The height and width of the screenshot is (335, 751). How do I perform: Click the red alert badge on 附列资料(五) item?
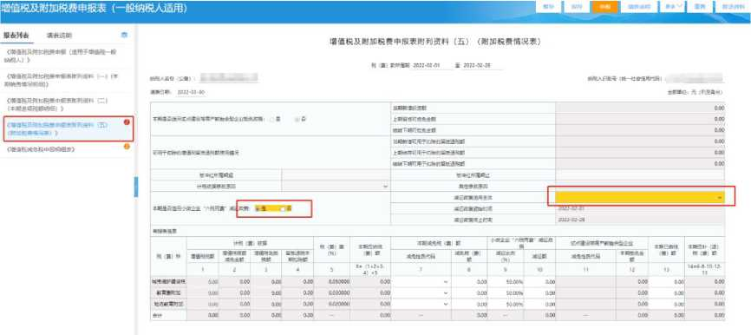tap(127, 122)
